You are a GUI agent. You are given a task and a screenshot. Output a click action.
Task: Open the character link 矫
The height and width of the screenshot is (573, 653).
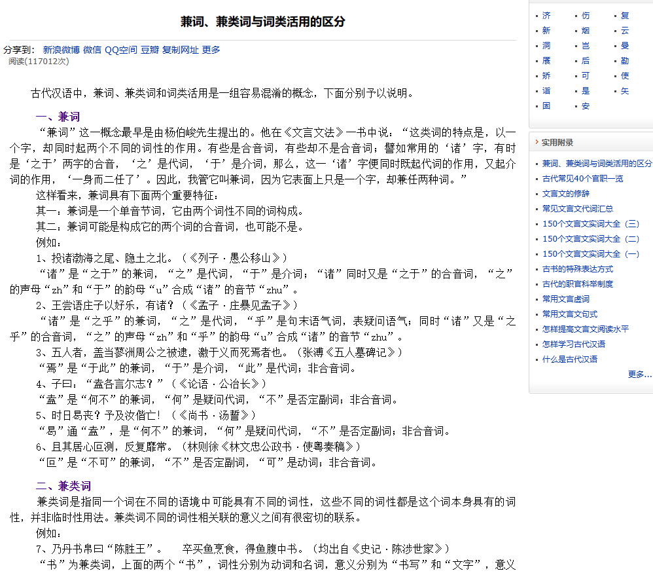[546, 76]
